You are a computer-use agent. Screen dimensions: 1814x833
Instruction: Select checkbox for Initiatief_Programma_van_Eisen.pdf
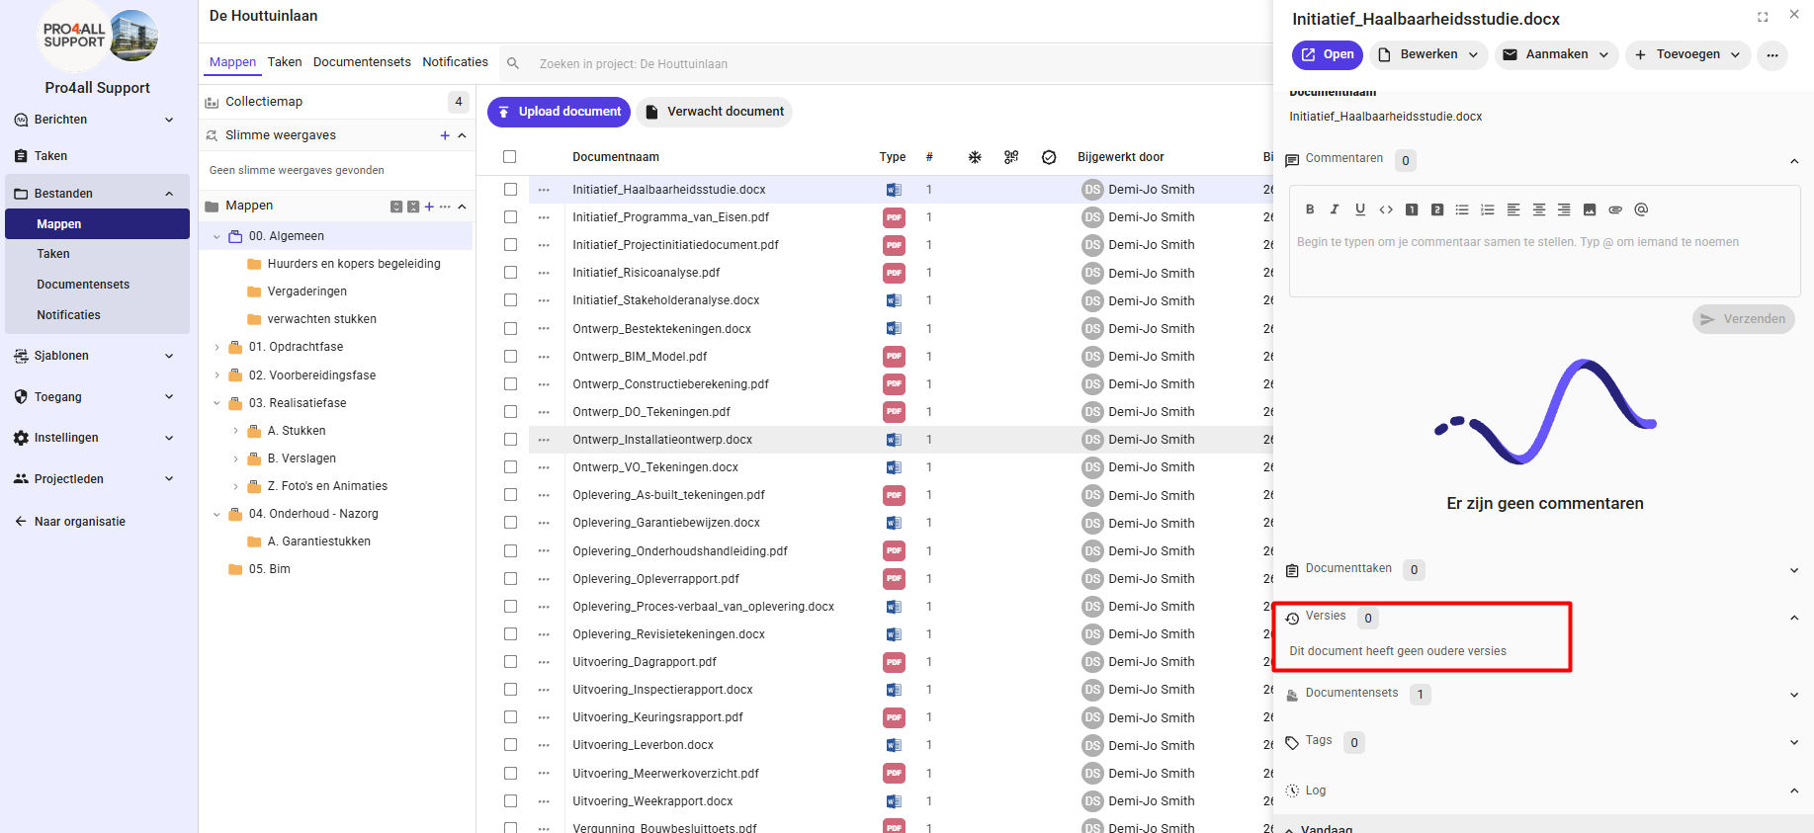(510, 217)
